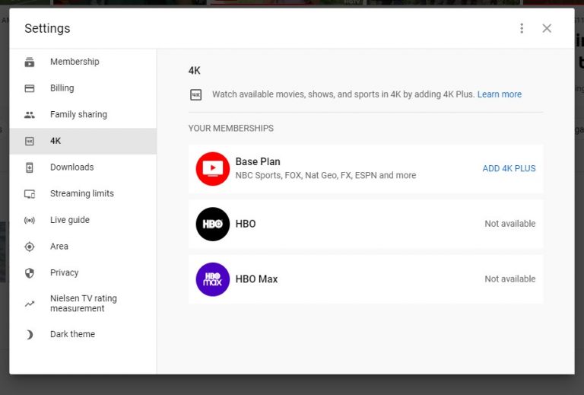Click the Billing credit card icon
Screen dimensions: 584x395
(x=30, y=88)
